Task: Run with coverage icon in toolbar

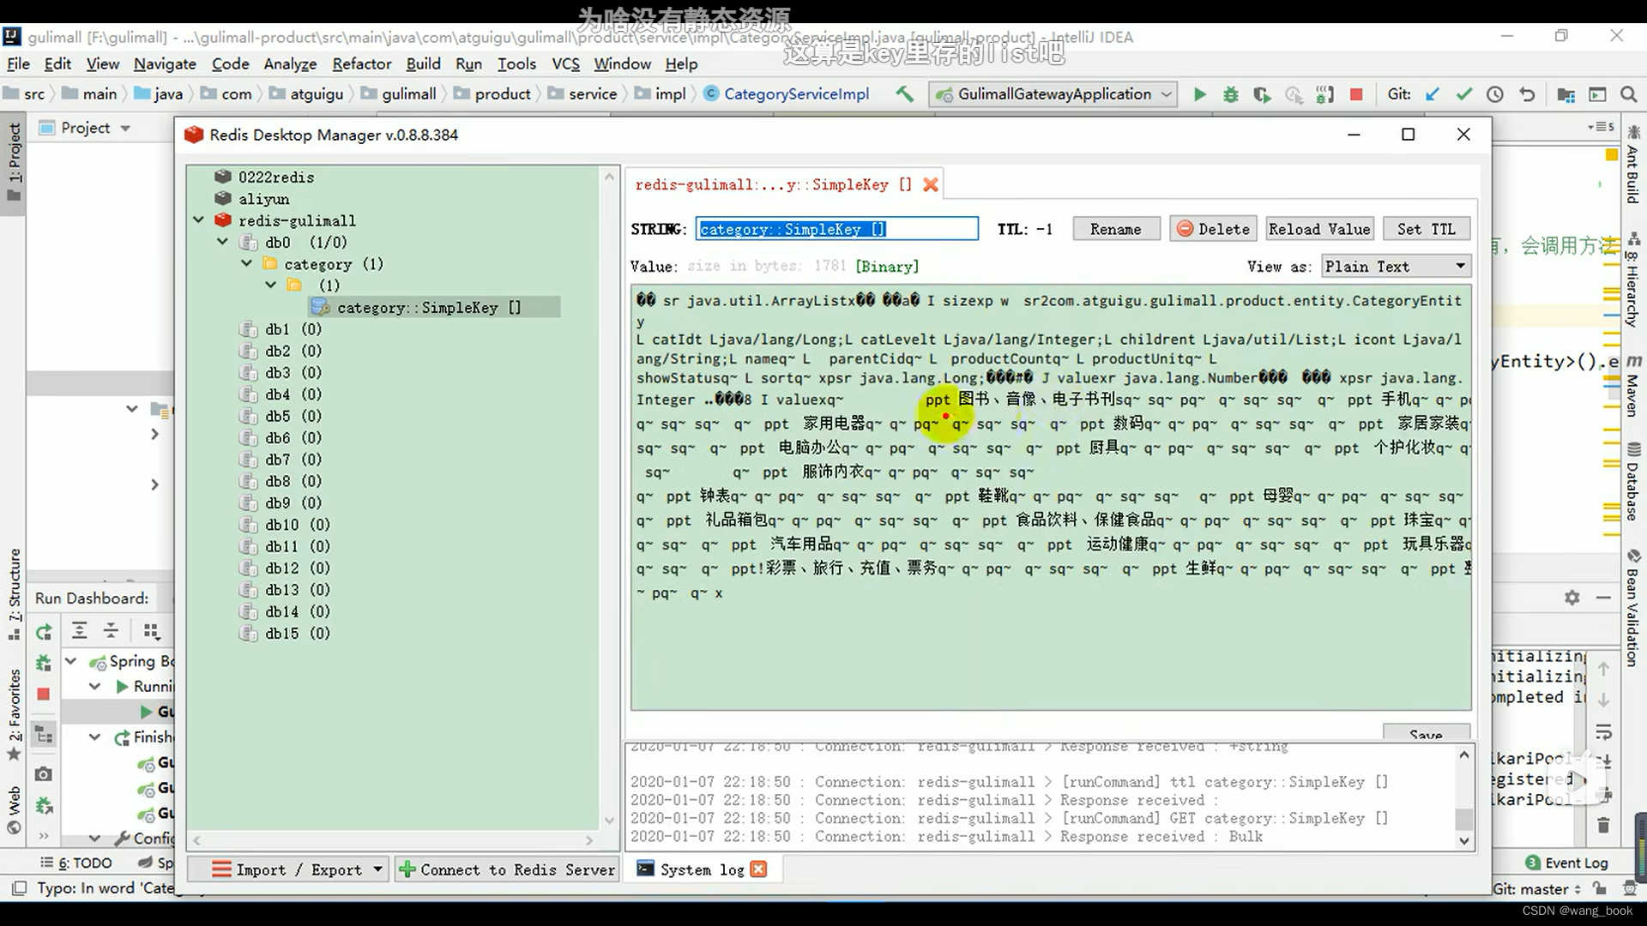Action: (x=1261, y=94)
